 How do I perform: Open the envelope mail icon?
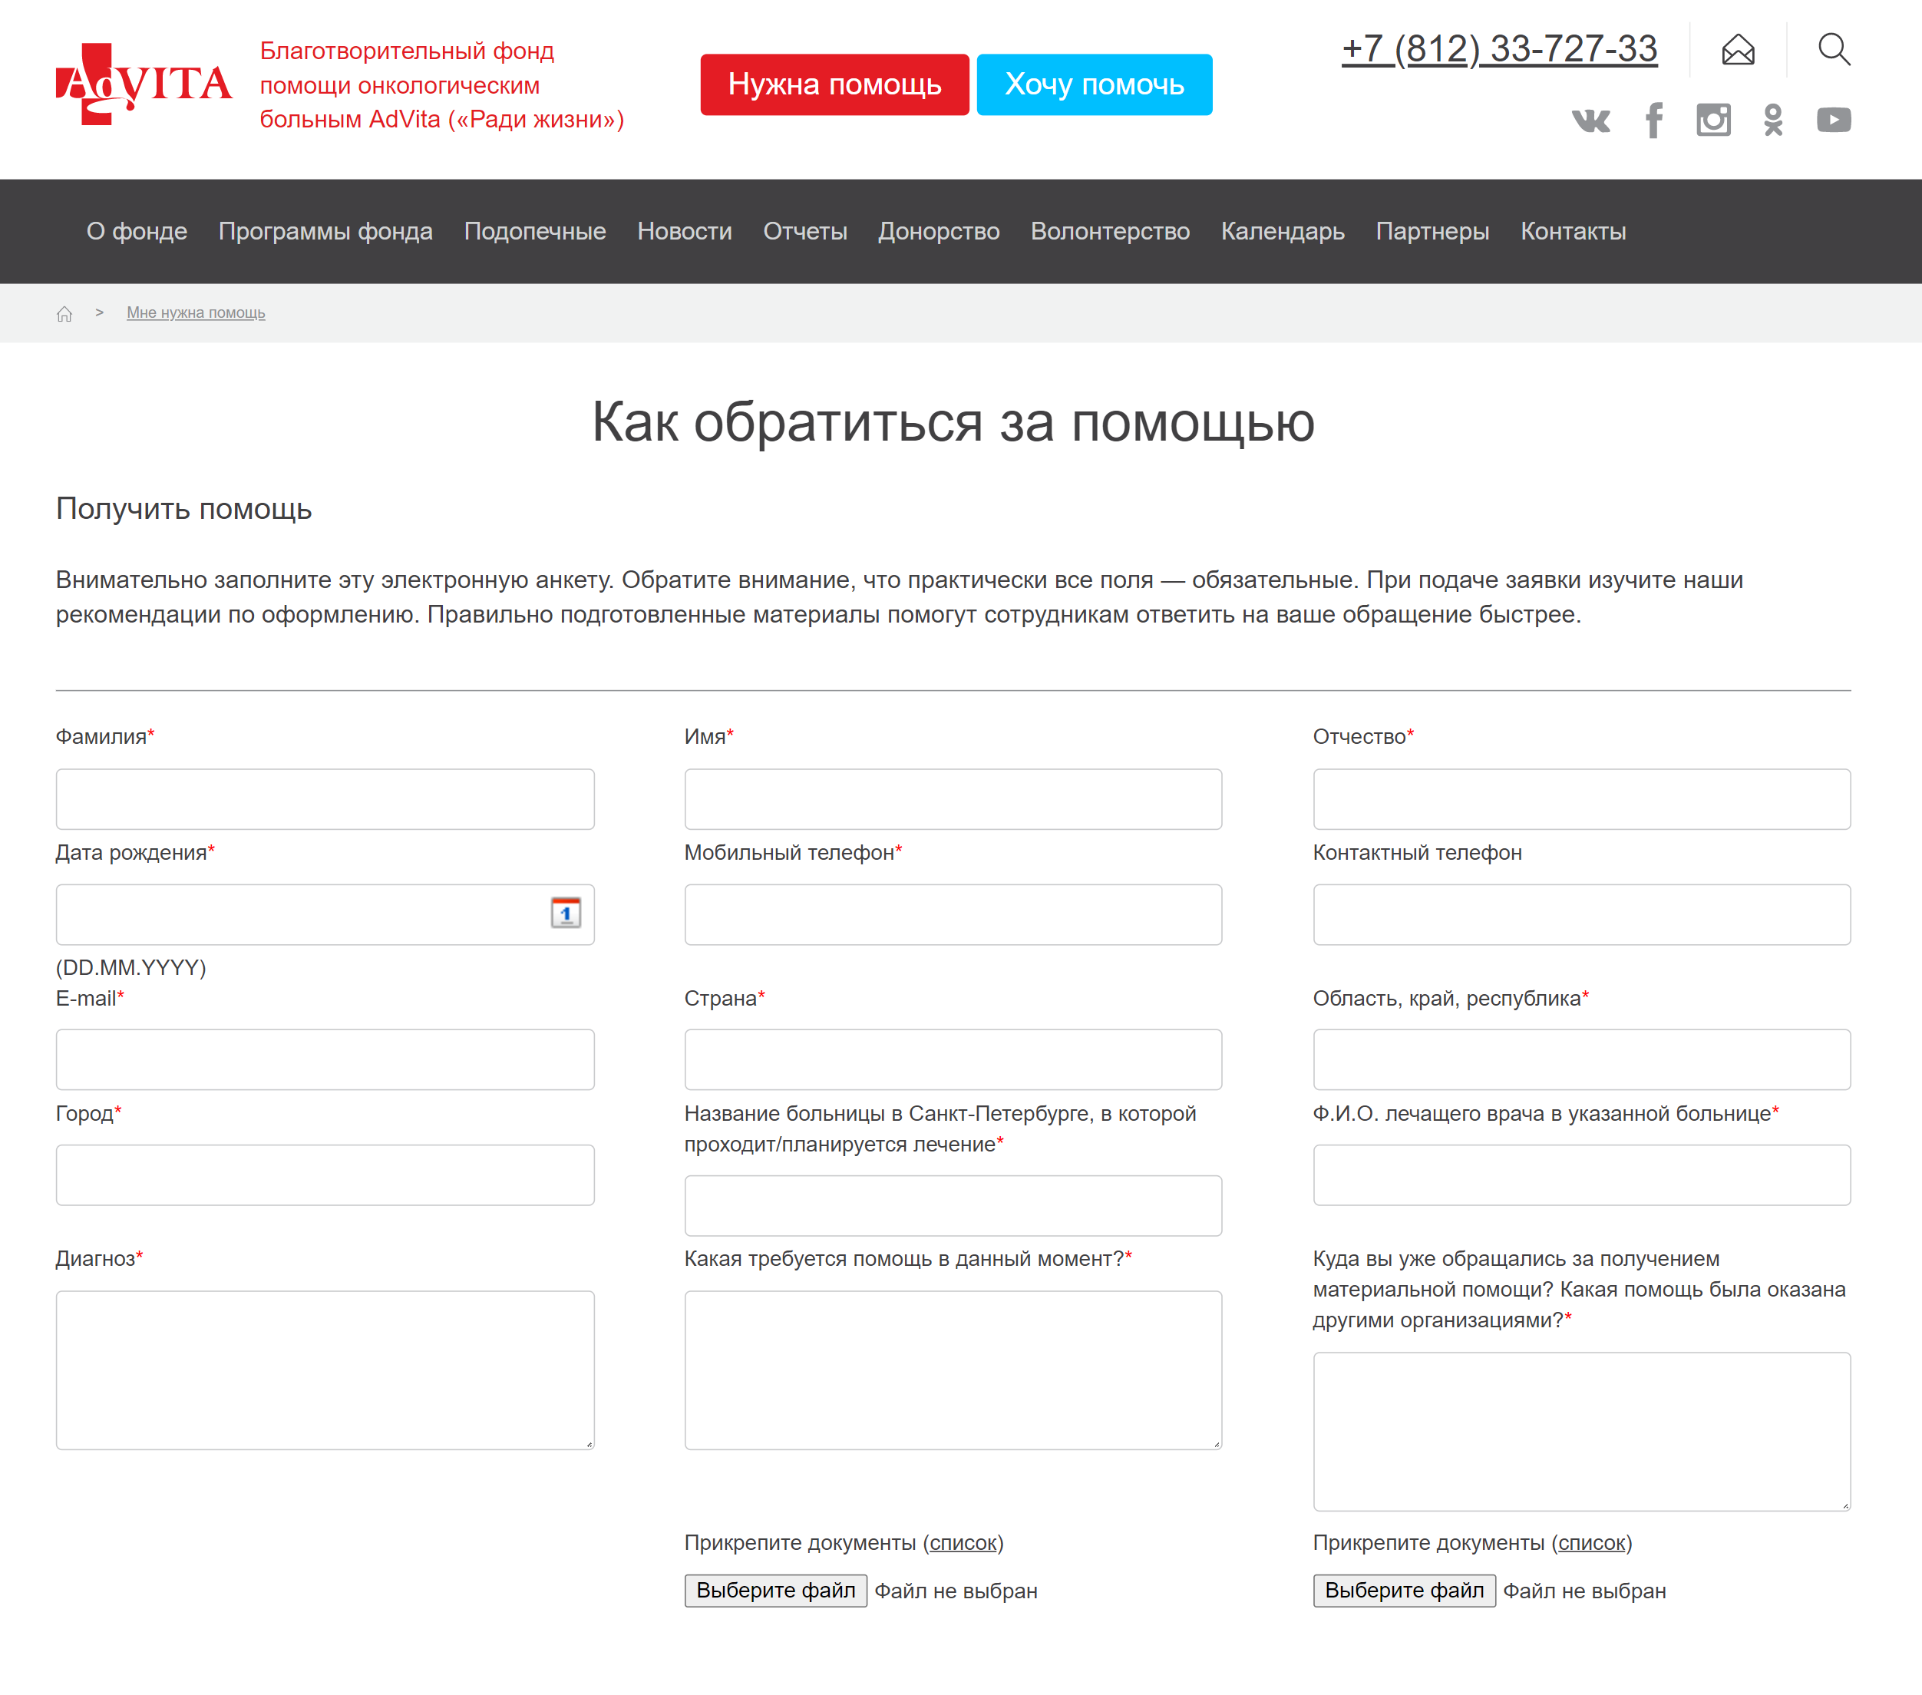click(x=1738, y=49)
